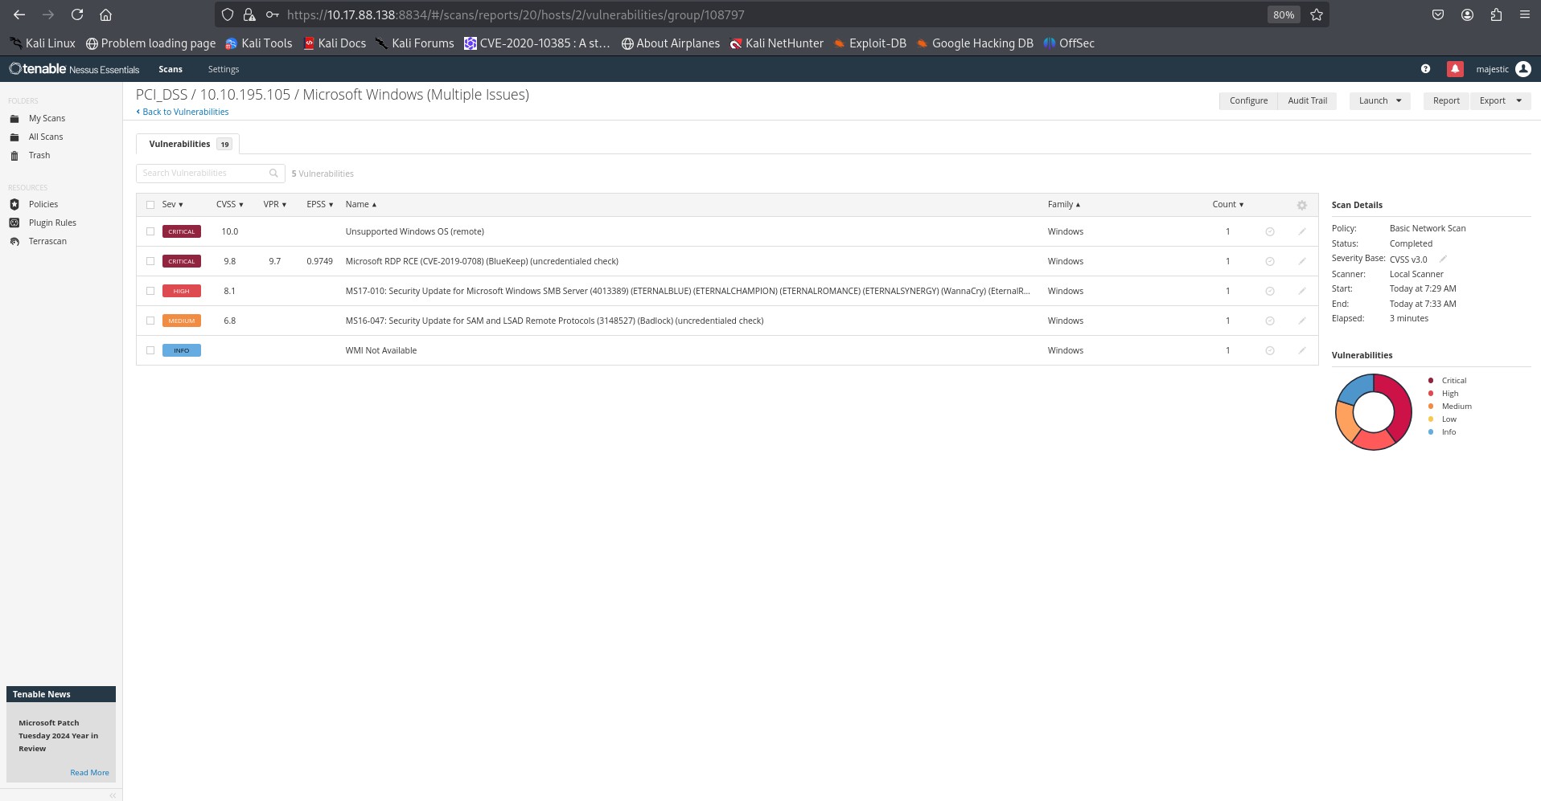This screenshot has width=1541, height=801.
Task: Click the snooze clock icon for BlueKeep row
Action: [1270, 261]
